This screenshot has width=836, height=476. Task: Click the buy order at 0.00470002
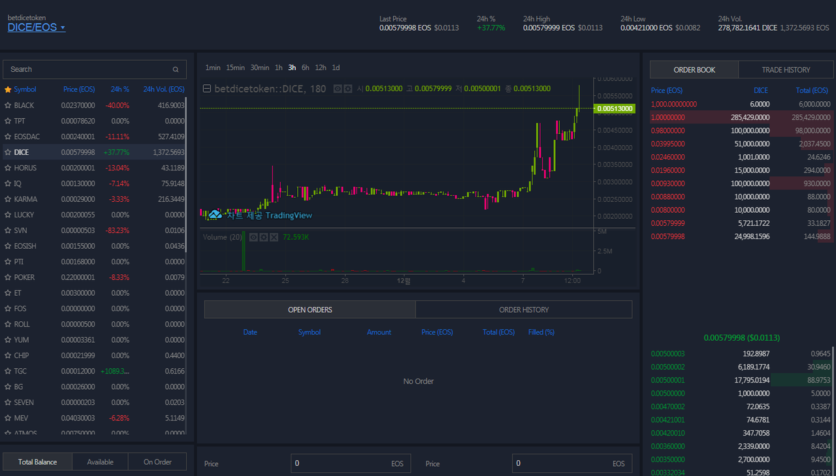click(x=742, y=406)
